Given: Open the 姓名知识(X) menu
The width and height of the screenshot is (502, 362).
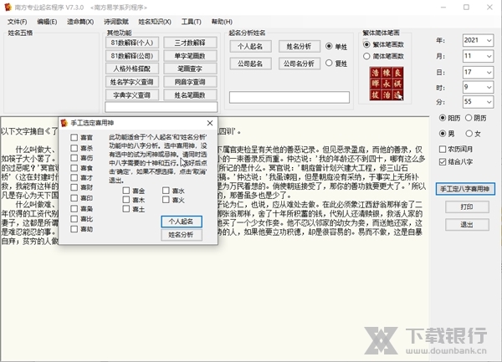Looking at the screenshot, I should 155,22.
